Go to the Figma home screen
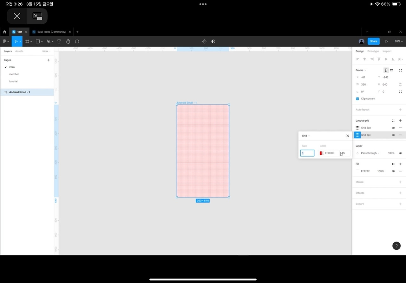The height and width of the screenshot is (283, 406). coord(4,32)
